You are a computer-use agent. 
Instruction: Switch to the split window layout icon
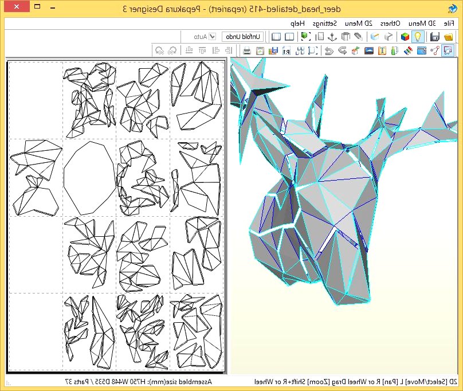coord(289,37)
